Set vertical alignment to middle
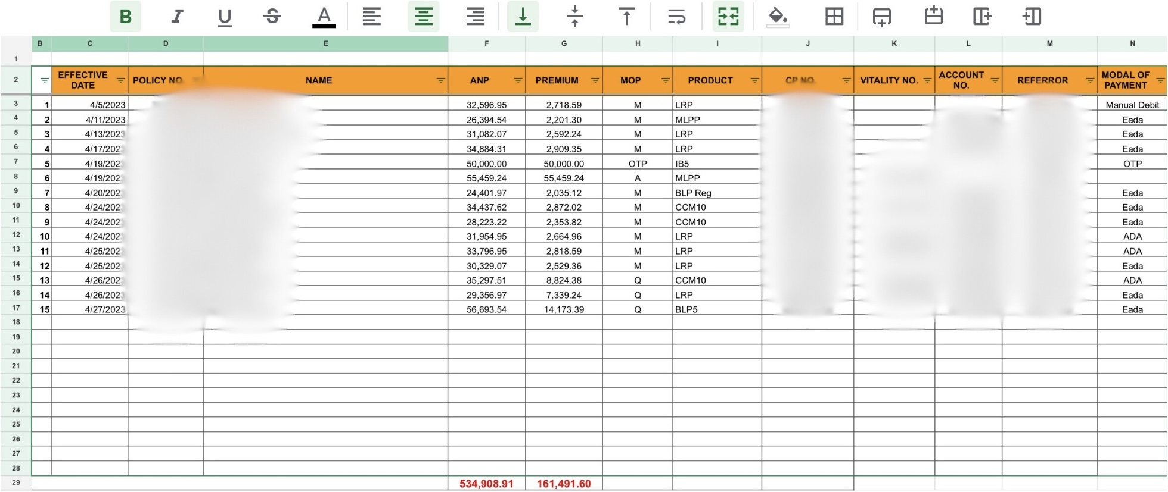 point(574,16)
